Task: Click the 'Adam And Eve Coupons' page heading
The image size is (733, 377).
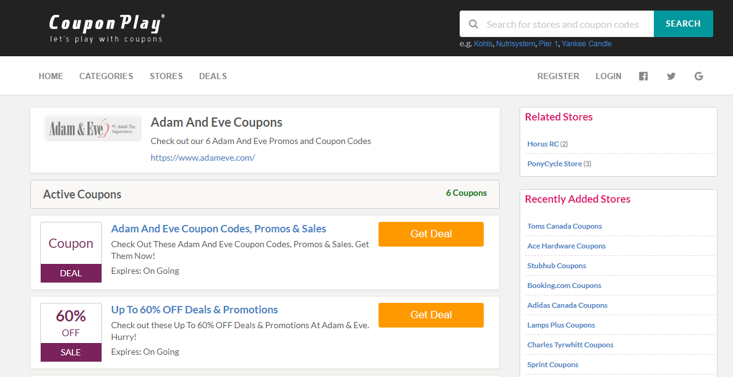Action: (216, 122)
